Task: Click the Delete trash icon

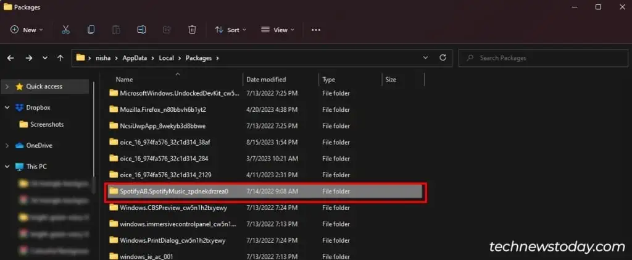Action: [x=192, y=30]
